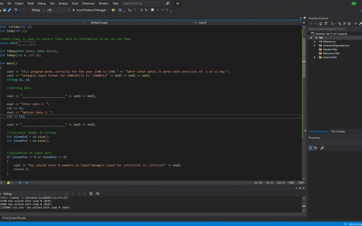Open the Build menu
Image resolution: width=362 pixels, height=226 pixels.
coord(31,3)
